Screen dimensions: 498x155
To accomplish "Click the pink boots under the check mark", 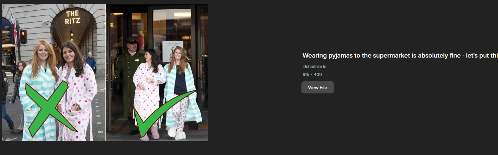I will pyautogui.click(x=151, y=132).
